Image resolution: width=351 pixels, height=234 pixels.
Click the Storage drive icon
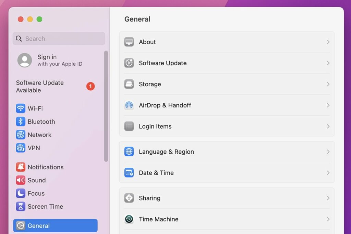click(129, 84)
